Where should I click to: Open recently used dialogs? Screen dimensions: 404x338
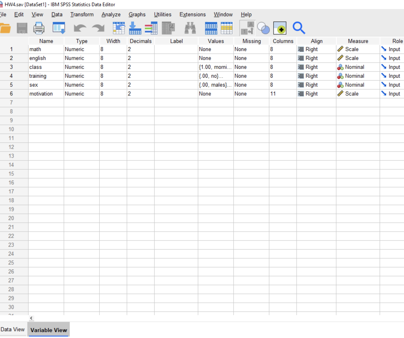pos(59,28)
